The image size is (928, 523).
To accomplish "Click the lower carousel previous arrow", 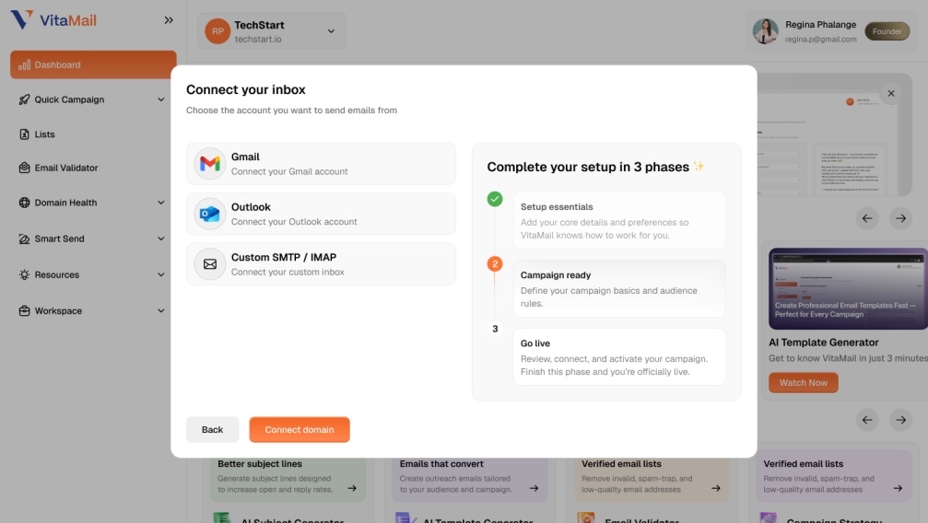I will pos(867,420).
